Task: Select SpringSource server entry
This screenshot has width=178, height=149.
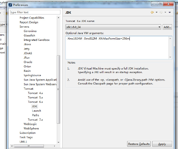Action: click(32, 75)
